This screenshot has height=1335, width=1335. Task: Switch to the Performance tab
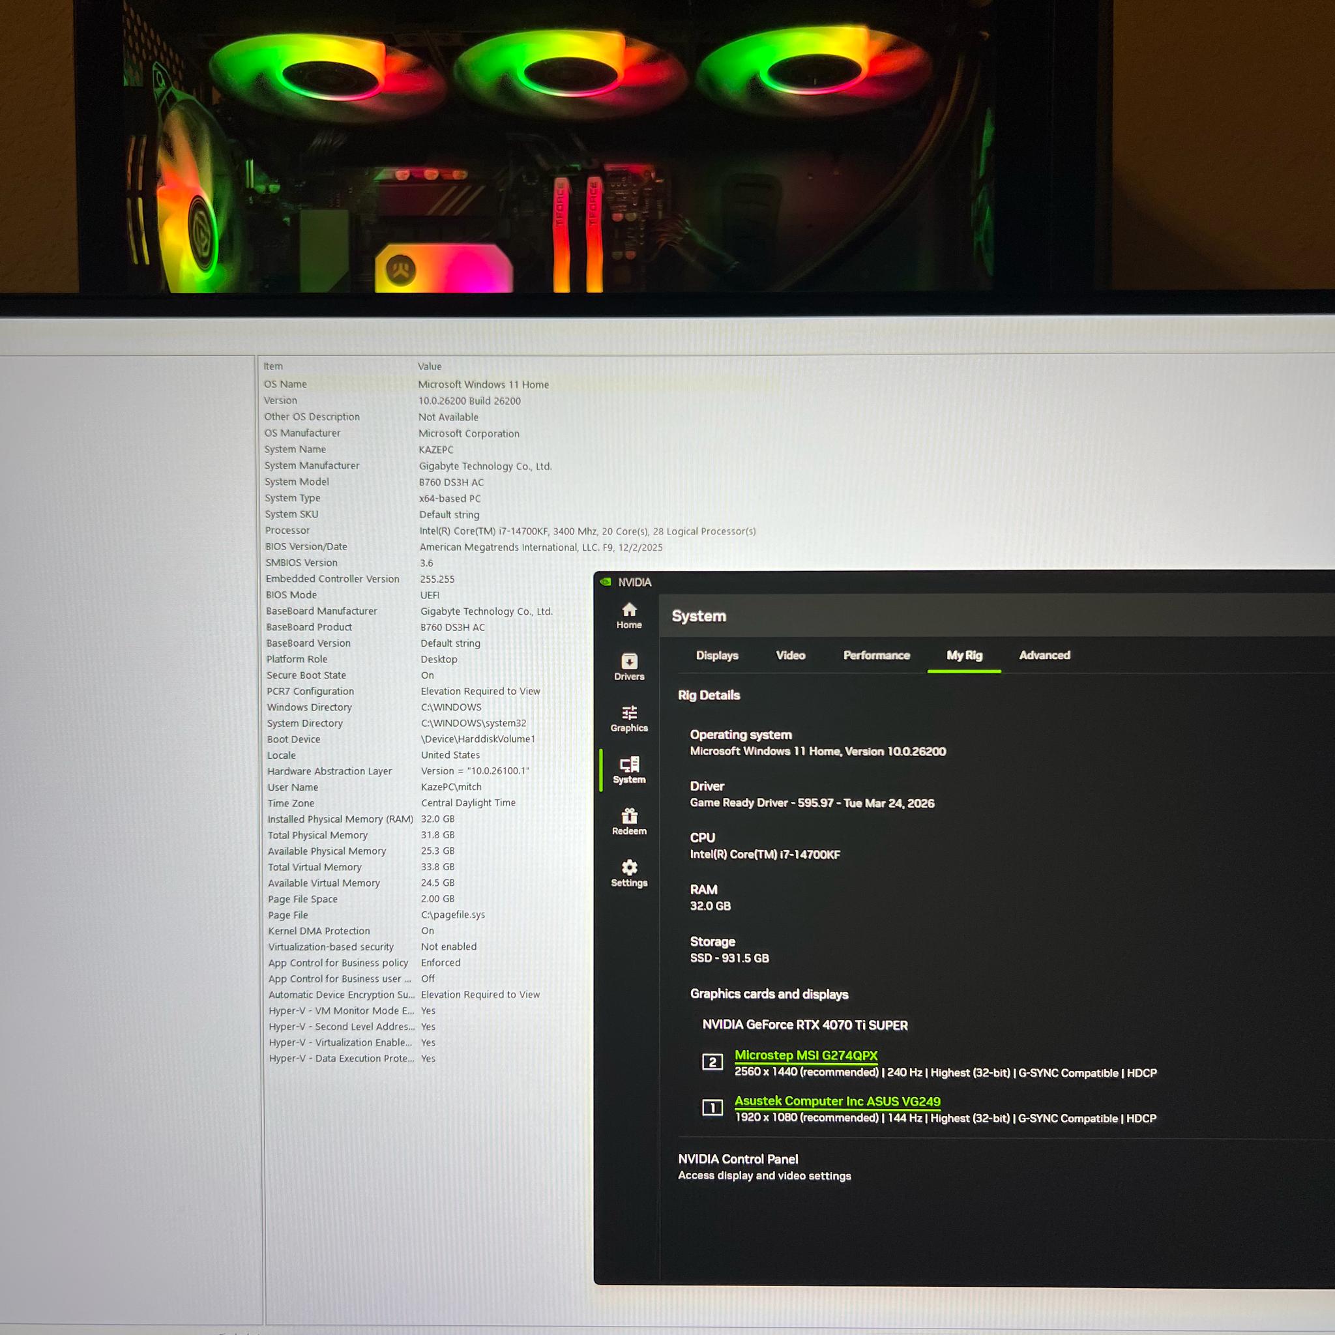pyautogui.click(x=876, y=655)
